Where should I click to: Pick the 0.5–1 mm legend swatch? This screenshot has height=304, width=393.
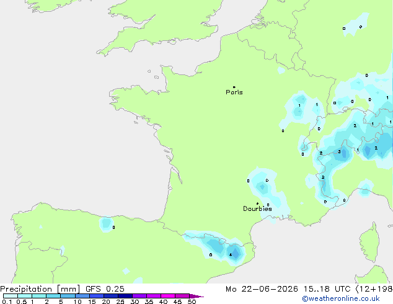[25, 296]
